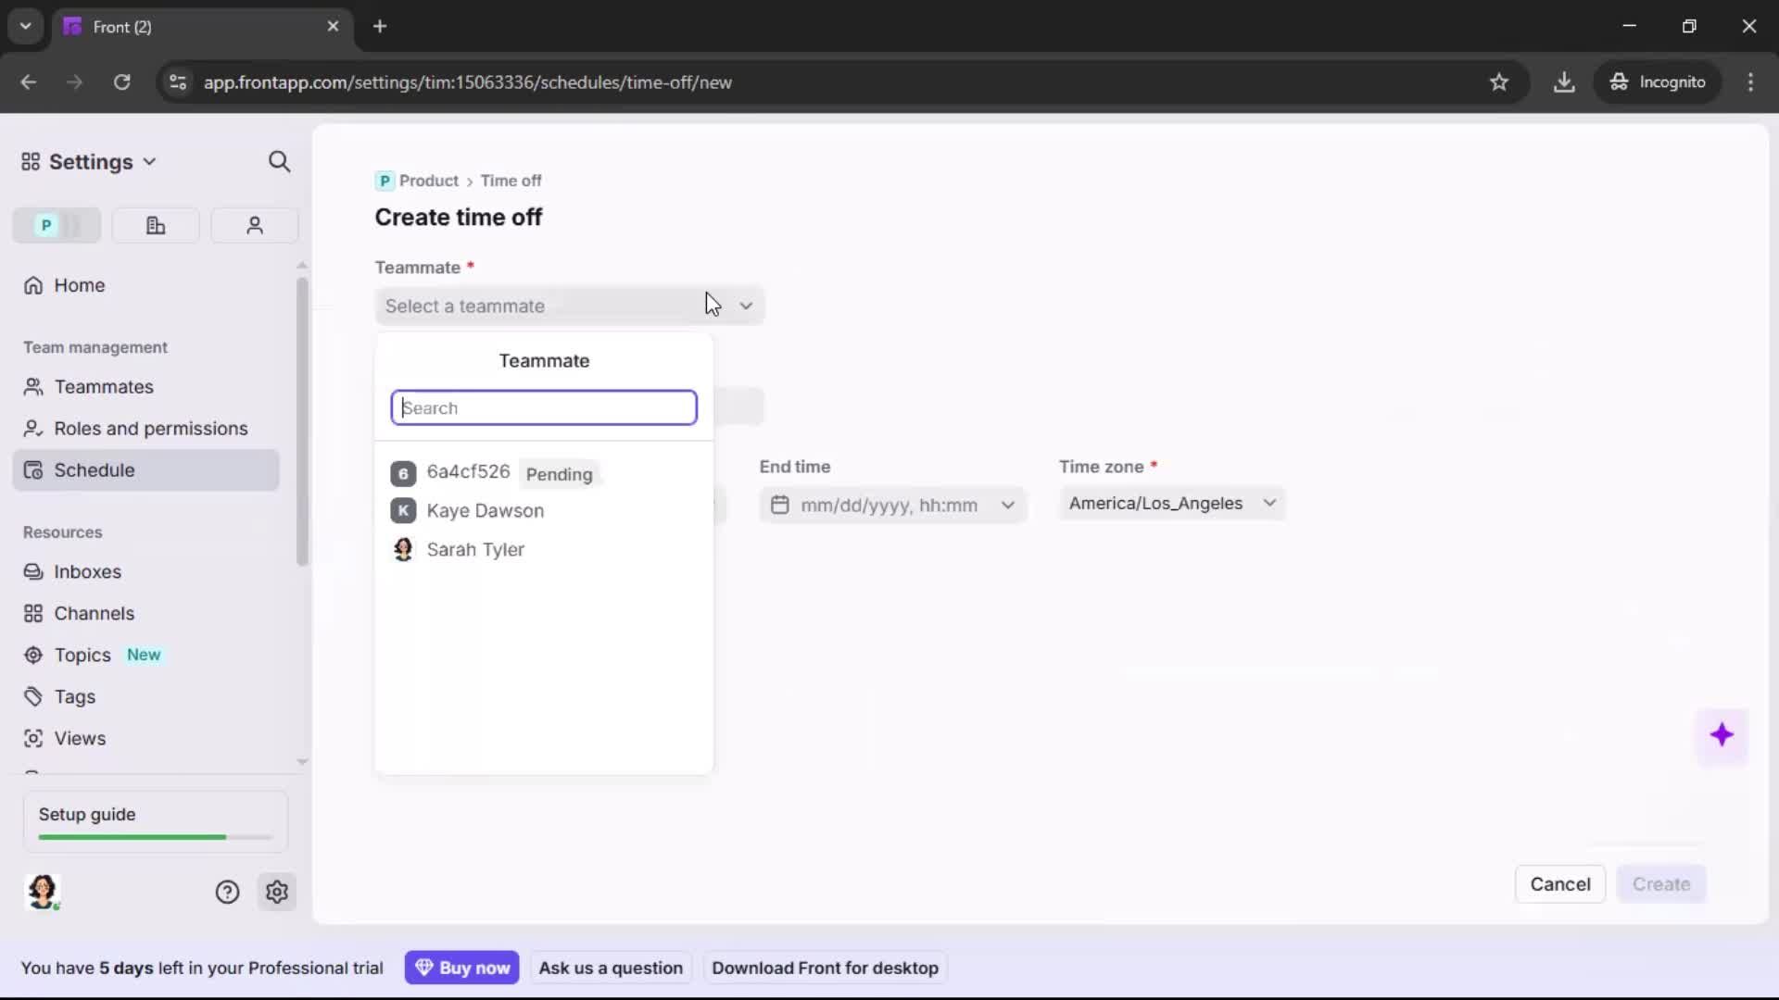This screenshot has width=1779, height=1000.
Task: Collapse the Settings workspace switcher
Action: coord(150,161)
